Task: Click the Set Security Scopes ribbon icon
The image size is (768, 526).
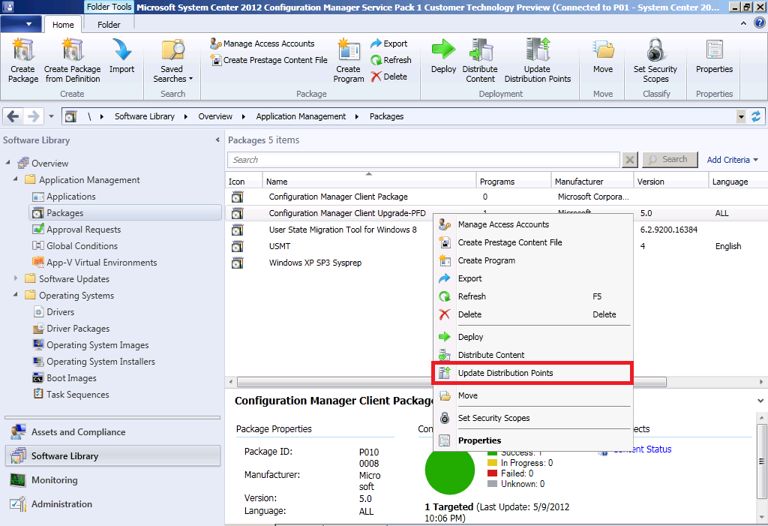Action: coord(655,50)
